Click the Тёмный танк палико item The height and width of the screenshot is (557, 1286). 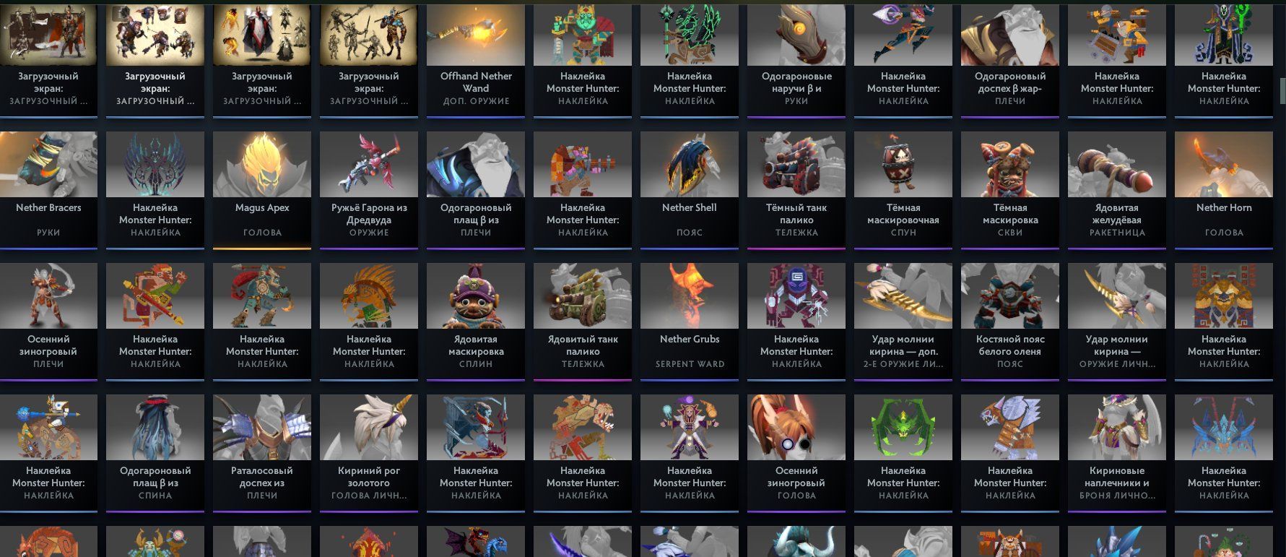pyautogui.click(x=796, y=190)
